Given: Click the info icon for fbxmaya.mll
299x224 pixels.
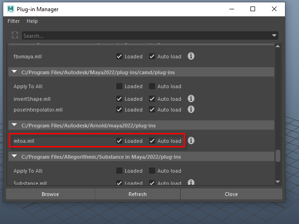Looking at the screenshot, I should [191, 56].
